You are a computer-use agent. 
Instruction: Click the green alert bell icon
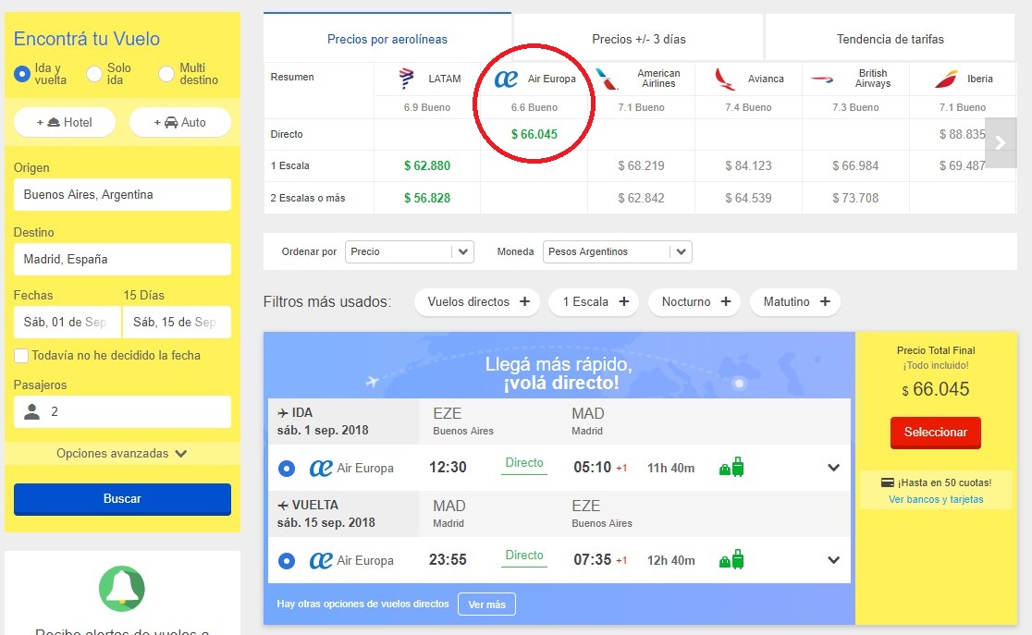click(122, 588)
